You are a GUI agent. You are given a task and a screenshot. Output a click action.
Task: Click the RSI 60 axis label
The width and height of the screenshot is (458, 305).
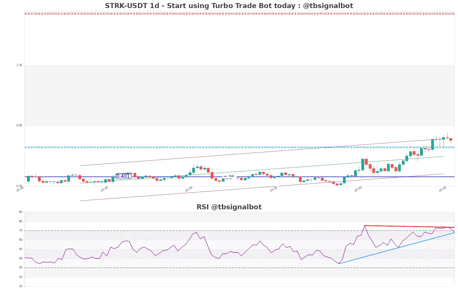(20, 240)
